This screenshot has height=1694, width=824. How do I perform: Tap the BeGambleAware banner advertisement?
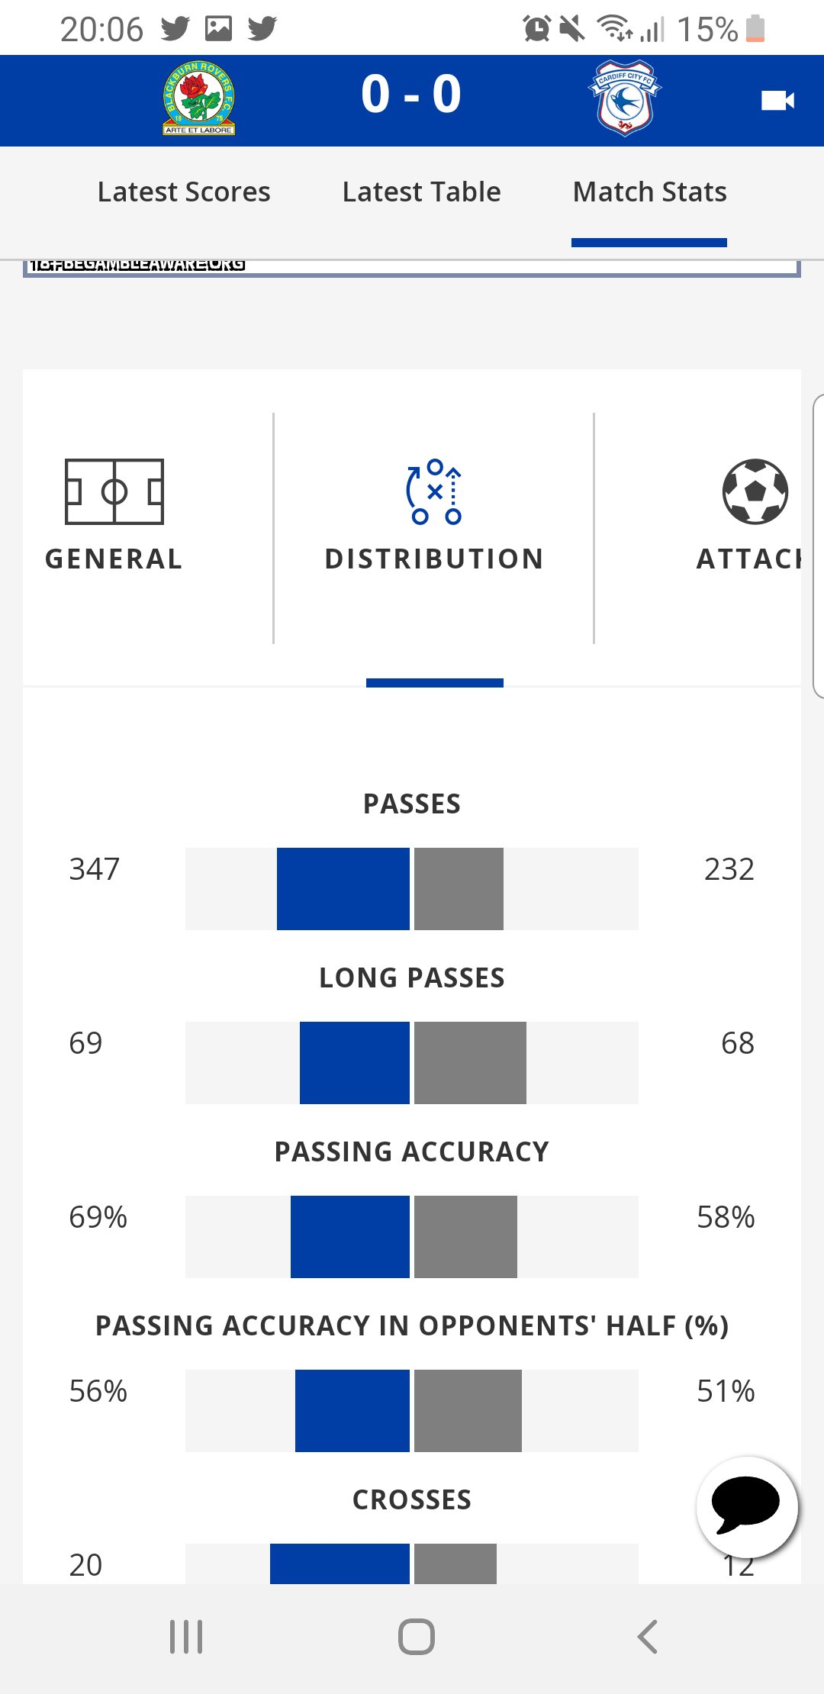pyautogui.click(x=412, y=268)
